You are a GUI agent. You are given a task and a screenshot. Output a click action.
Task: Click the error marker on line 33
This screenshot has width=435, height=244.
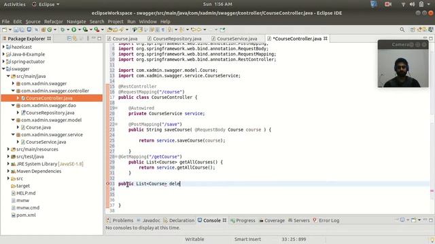pos(108,184)
